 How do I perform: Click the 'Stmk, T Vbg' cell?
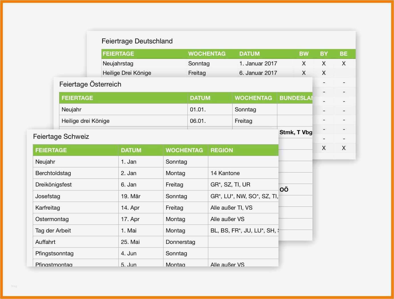(296, 132)
